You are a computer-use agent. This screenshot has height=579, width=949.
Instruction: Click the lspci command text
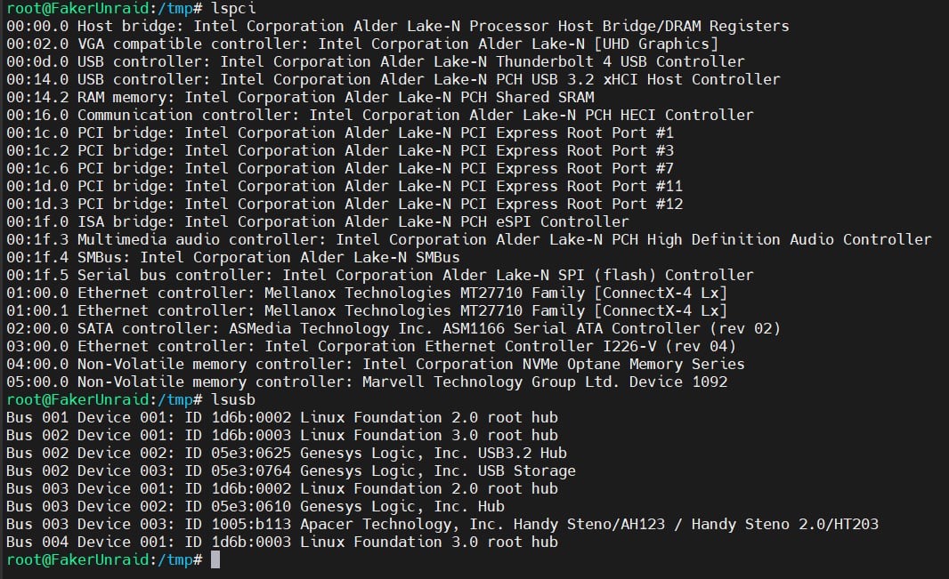[x=233, y=9]
